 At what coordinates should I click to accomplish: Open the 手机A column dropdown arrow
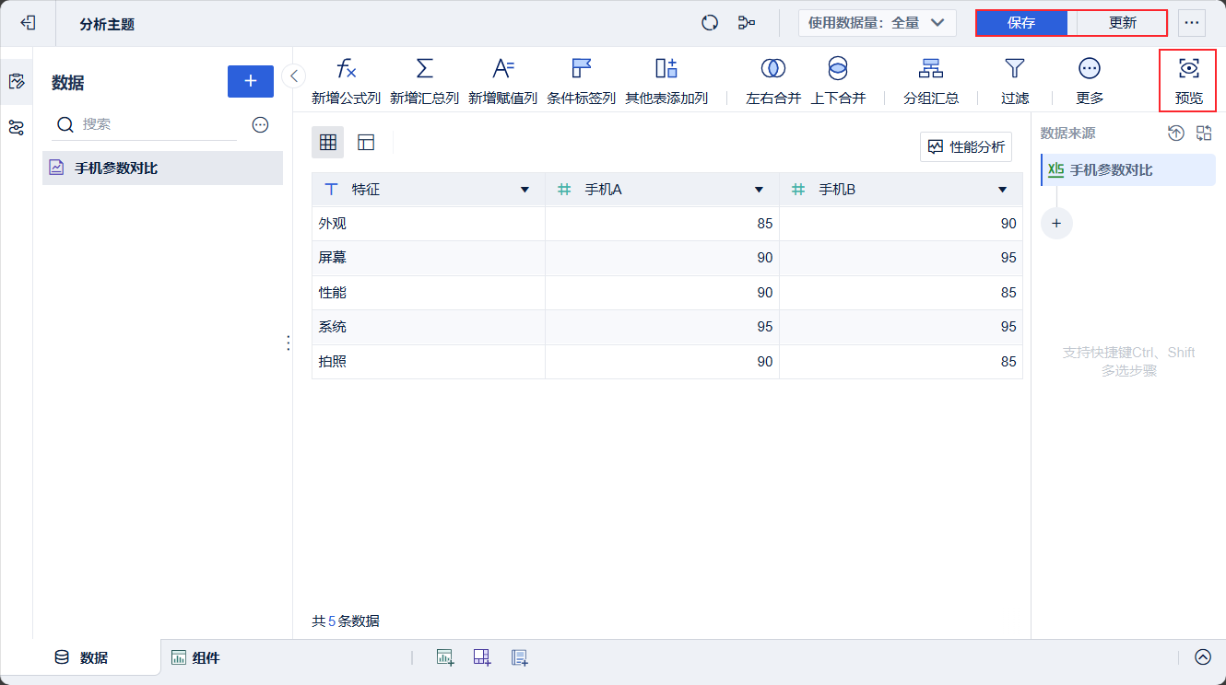click(x=759, y=190)
